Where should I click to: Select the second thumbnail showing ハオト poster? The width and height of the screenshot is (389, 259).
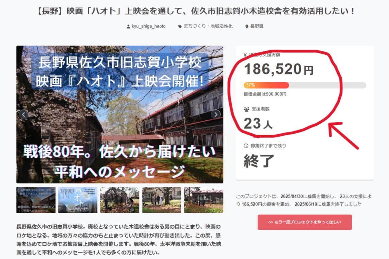pyautogui.click(x=78, y=200)
